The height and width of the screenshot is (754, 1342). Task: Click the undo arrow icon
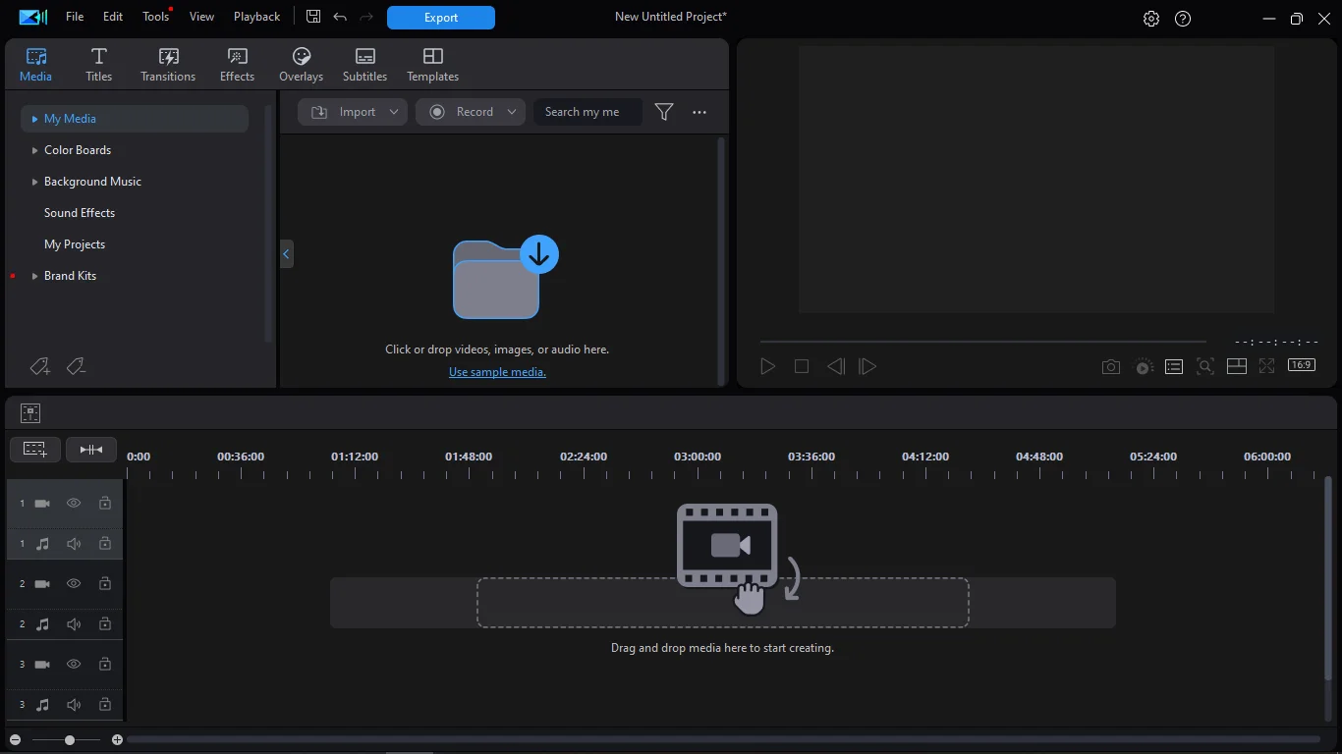pos(340,17)
